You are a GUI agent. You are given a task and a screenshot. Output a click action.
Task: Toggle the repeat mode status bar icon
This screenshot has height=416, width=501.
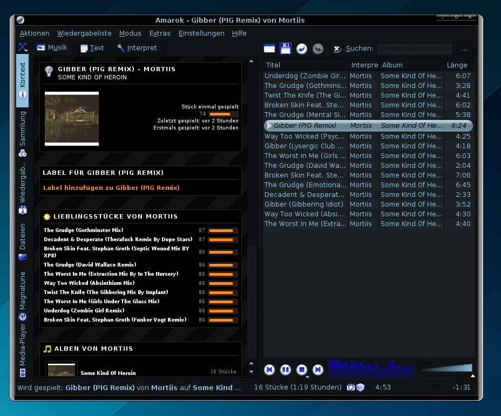tap(351, 387)
